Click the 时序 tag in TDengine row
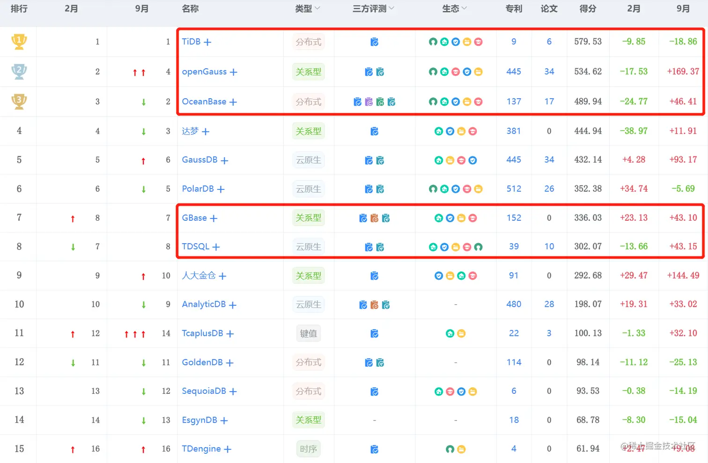Screen dimensions: 708x463 [x=309, y=449]
